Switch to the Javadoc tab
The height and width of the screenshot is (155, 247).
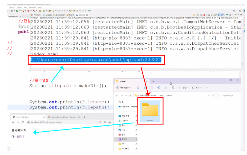(47, 15)
